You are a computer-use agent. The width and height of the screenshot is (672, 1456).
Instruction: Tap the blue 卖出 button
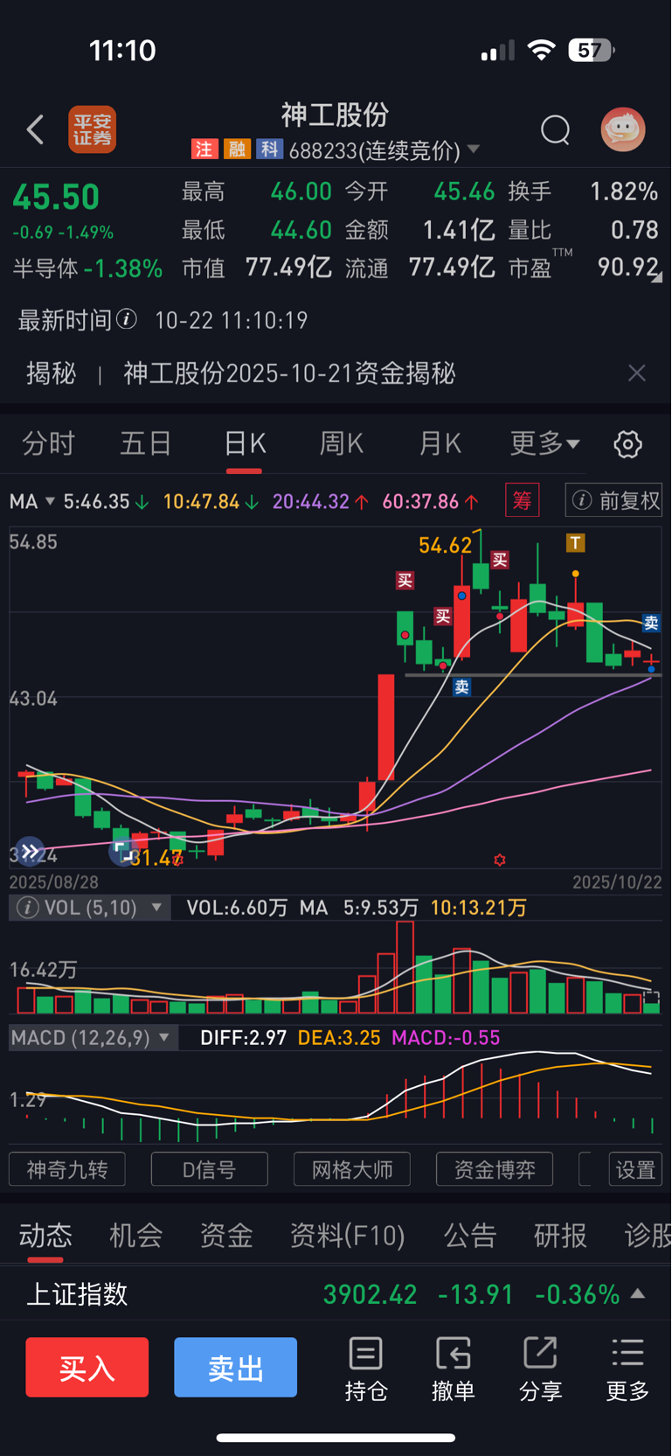pyautogui.click(x=235, y=1367)
